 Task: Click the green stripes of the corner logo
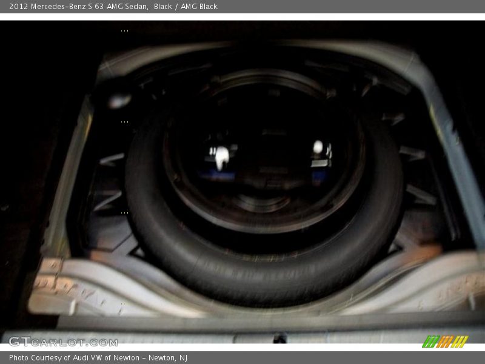tap(430, 342)
